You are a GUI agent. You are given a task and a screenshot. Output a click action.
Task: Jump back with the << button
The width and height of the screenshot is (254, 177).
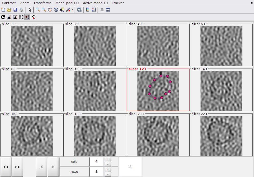(x=6, y=167)
